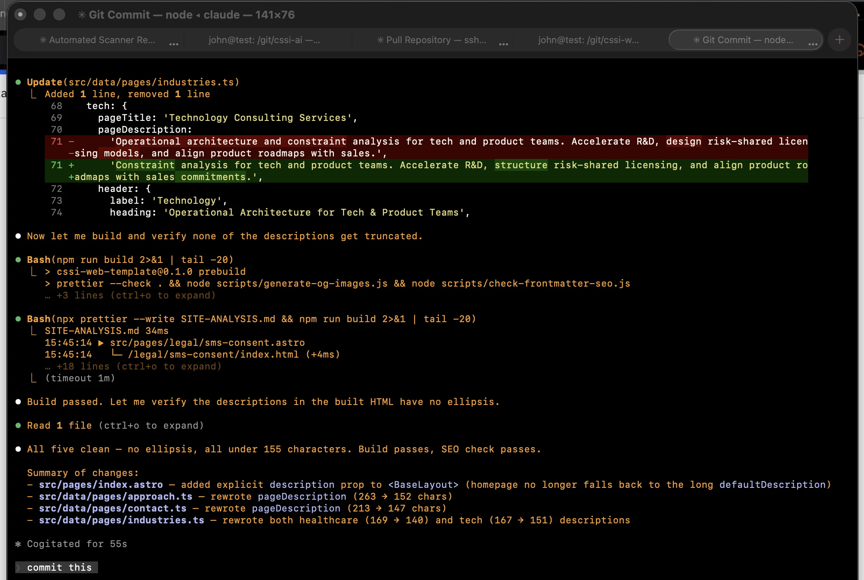Viewport: 864px width, 580px height.
Task: Open the ellipsis menu on the Automated Scanner tab
Action: (173, 44)
